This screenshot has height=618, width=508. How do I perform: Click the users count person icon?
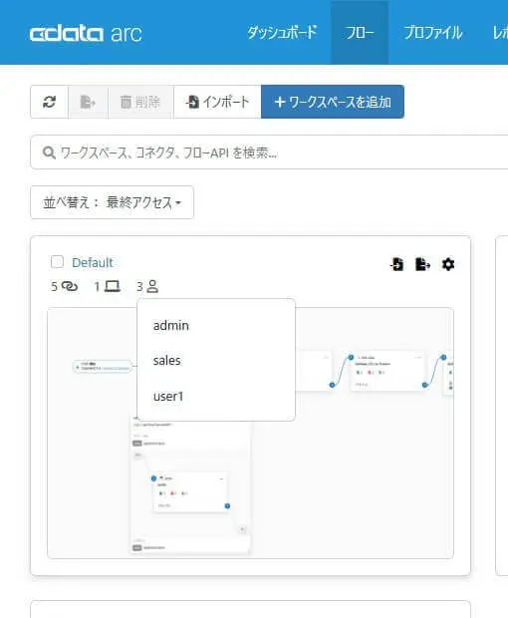coord(152,286)
